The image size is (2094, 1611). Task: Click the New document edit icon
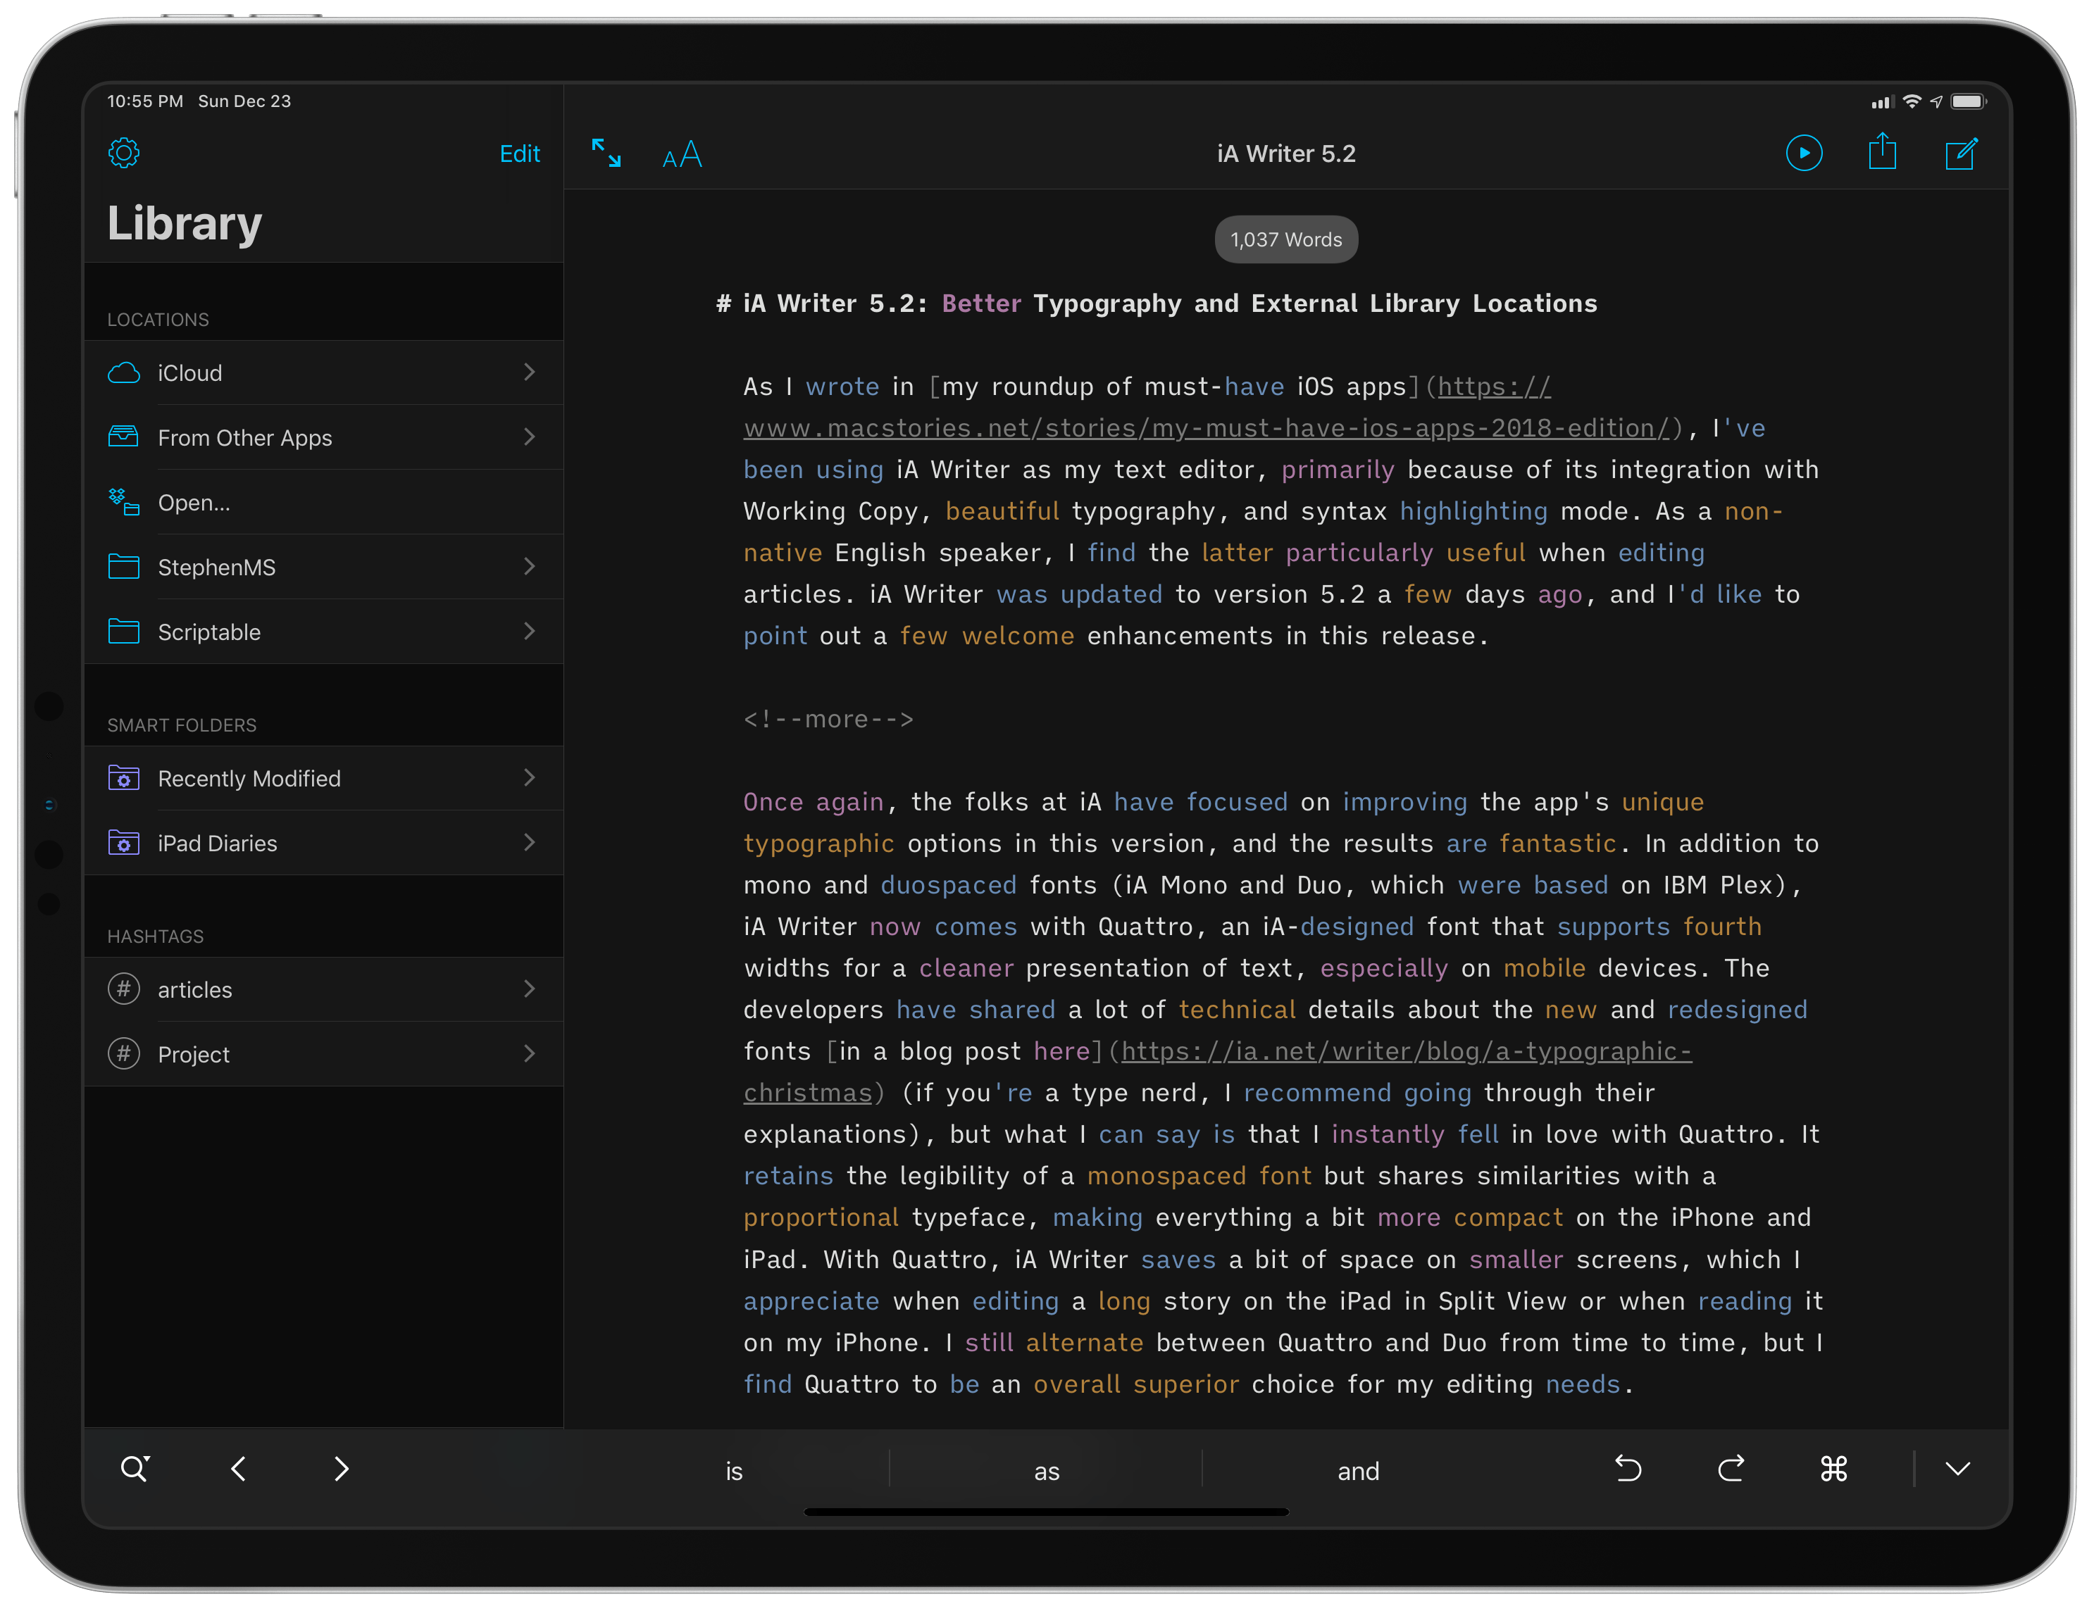[x=1962, y=154]
